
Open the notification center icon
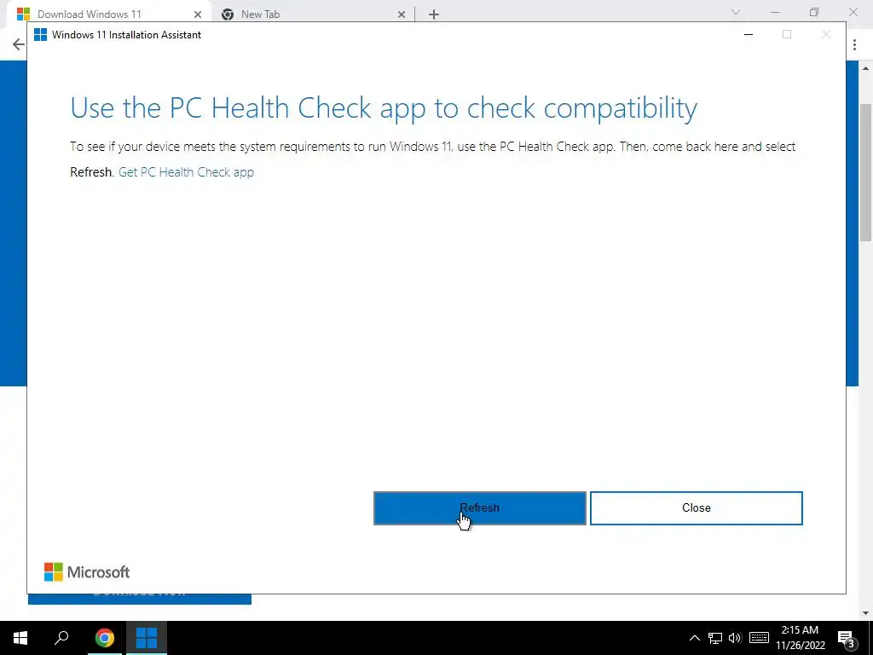click(847, 638)
